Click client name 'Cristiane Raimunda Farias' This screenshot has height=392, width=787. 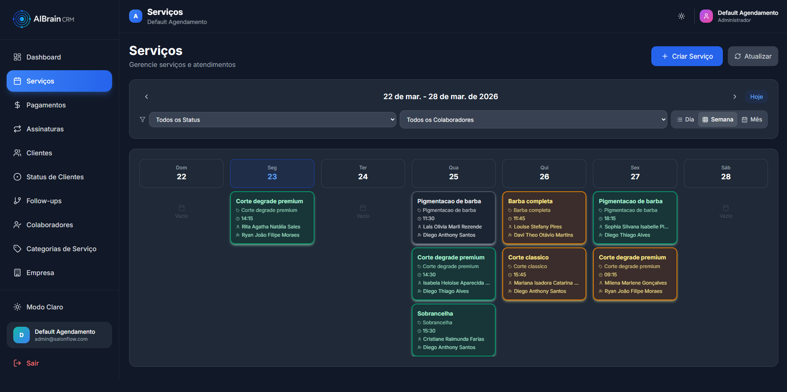pyautogui.click(x=453, y=339)
